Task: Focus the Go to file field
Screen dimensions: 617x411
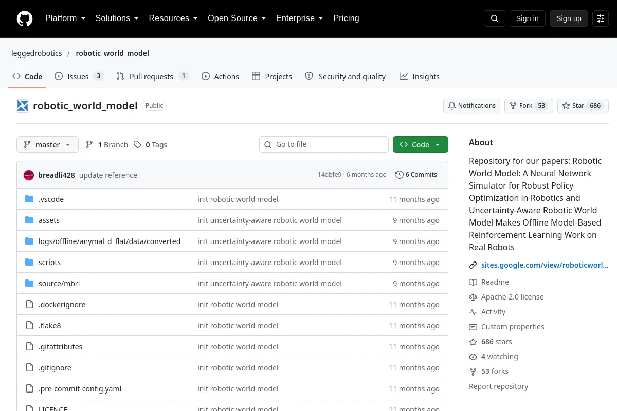Action: (324, 144)
